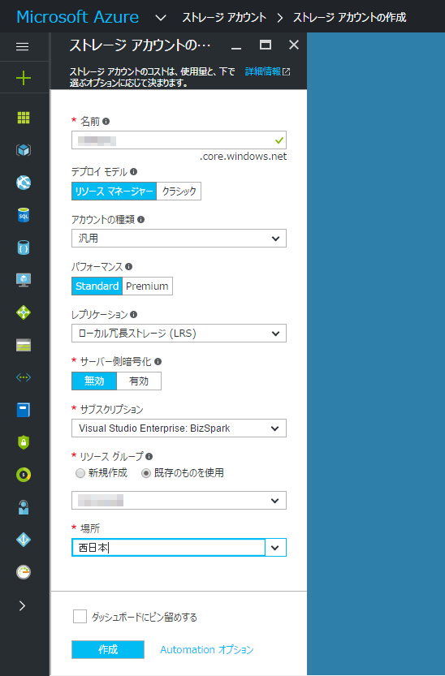Open Cosmos DB braces icon in sidebar
The image size is (445, 676).
[24, 248]
